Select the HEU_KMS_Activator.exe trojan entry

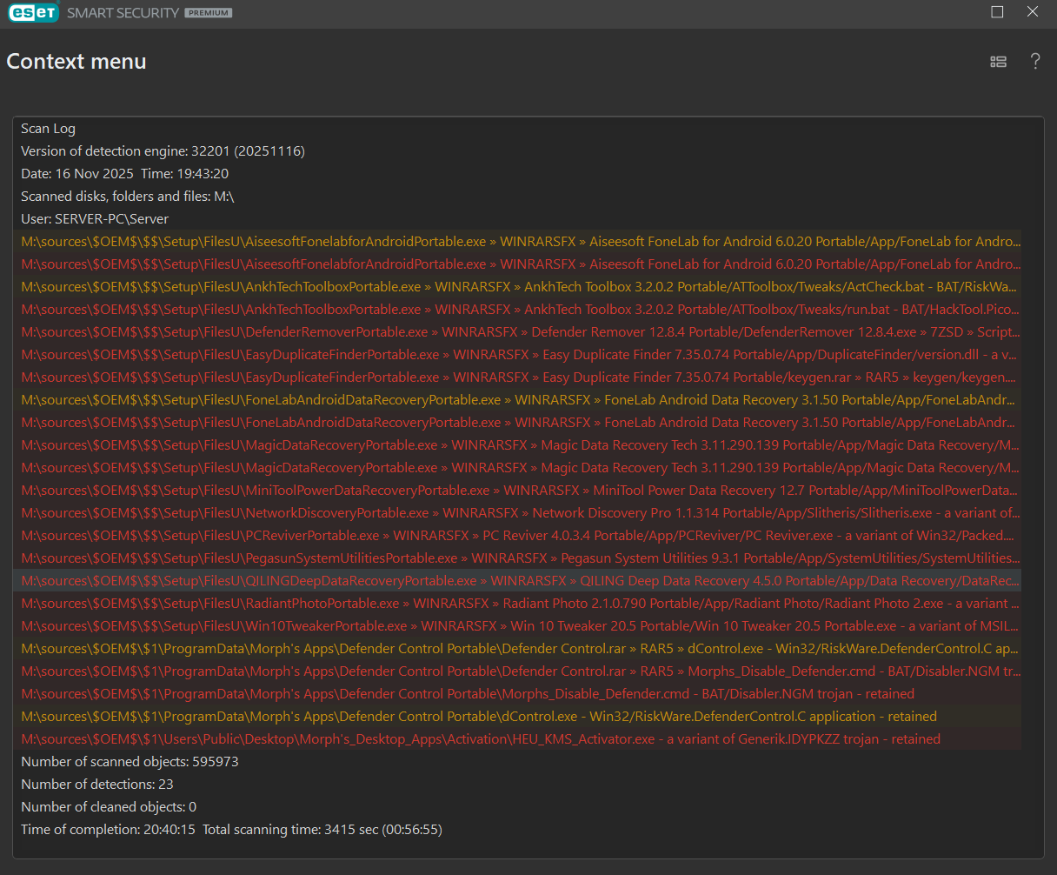(x=480, y=739)
